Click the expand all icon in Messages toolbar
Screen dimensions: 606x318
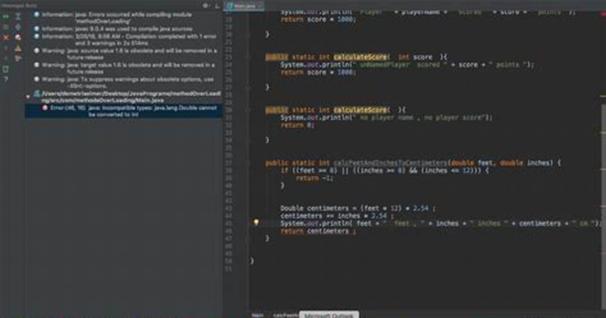(18, 17)
